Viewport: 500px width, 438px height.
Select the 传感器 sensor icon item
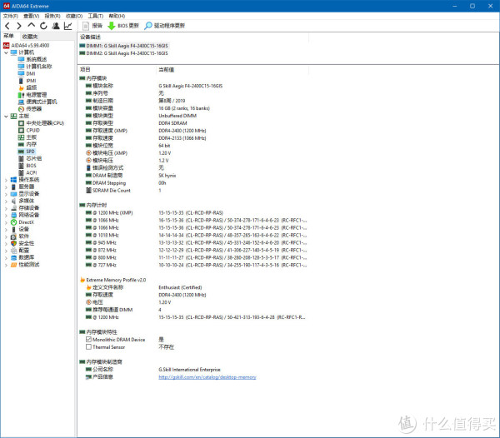coord(30,109)
